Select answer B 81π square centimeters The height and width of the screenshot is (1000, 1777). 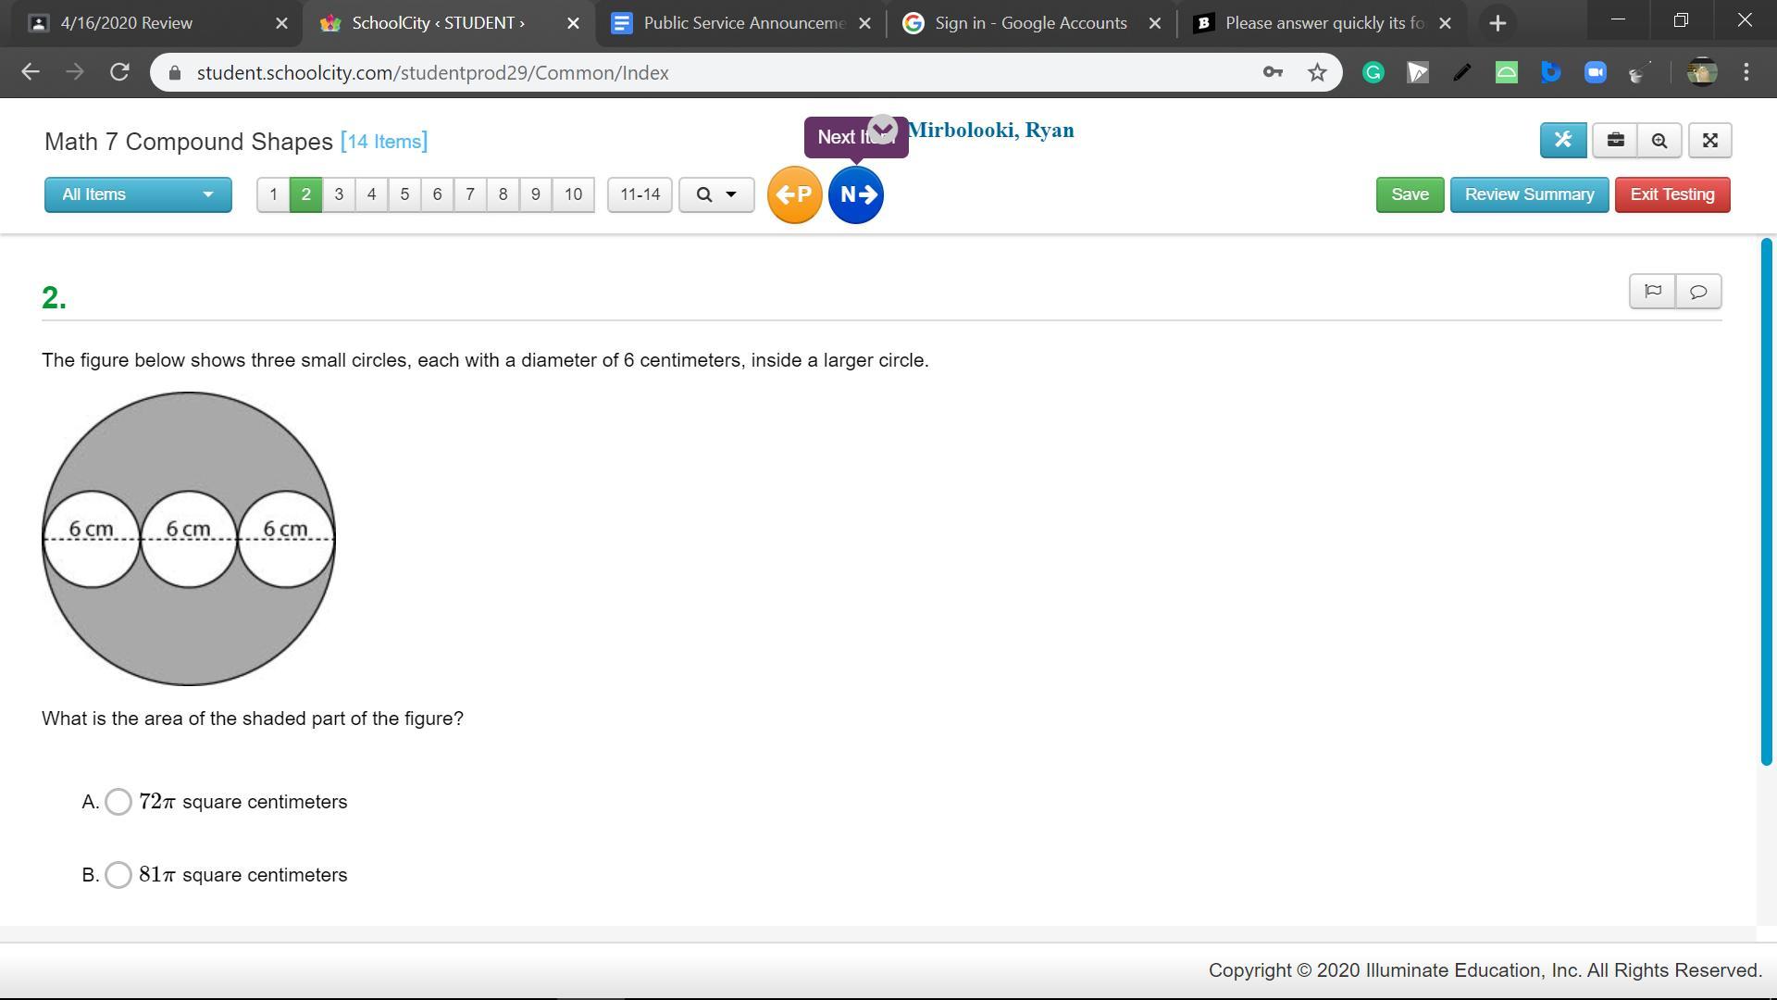click(x=118, y=875)
